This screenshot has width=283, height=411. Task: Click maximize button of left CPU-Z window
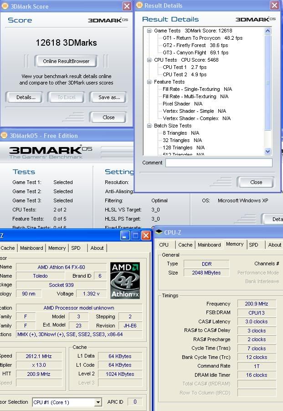(135, 235)
